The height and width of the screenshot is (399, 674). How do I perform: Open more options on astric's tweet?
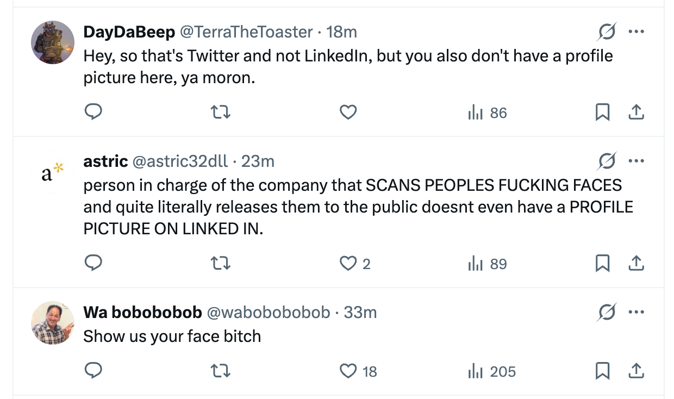(x=636, y=161)
